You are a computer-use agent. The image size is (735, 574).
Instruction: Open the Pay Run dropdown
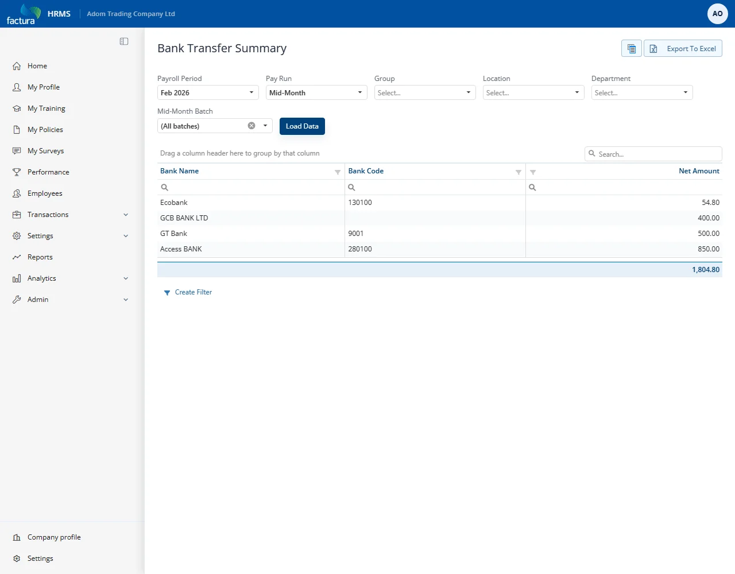point(316,92)
